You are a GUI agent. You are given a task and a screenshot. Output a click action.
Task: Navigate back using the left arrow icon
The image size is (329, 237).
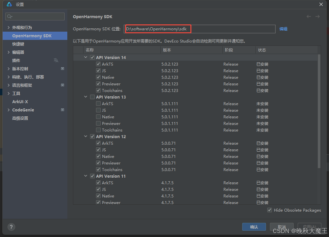tap(309, 16)
